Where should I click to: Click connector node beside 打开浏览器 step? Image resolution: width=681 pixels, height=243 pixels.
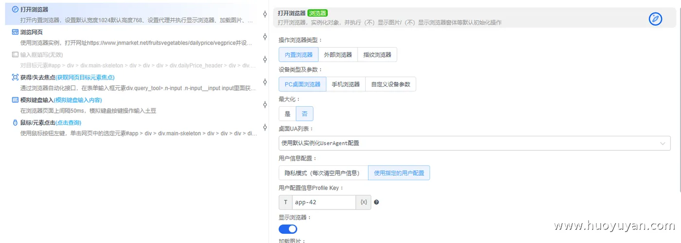tap(265, 14)
